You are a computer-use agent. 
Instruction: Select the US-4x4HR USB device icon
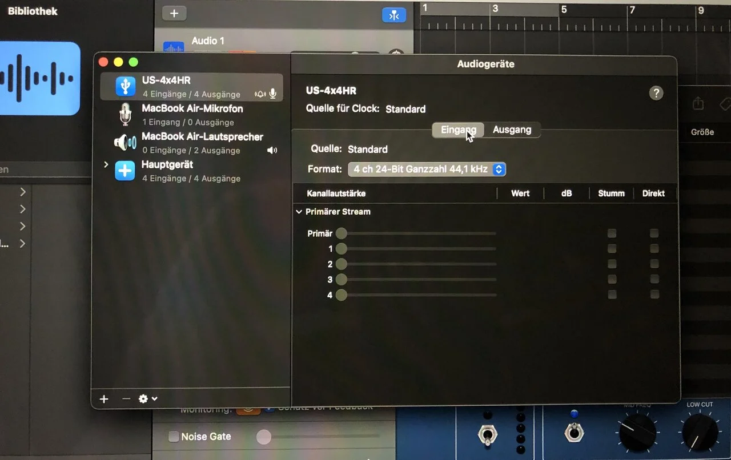[126, 87]
